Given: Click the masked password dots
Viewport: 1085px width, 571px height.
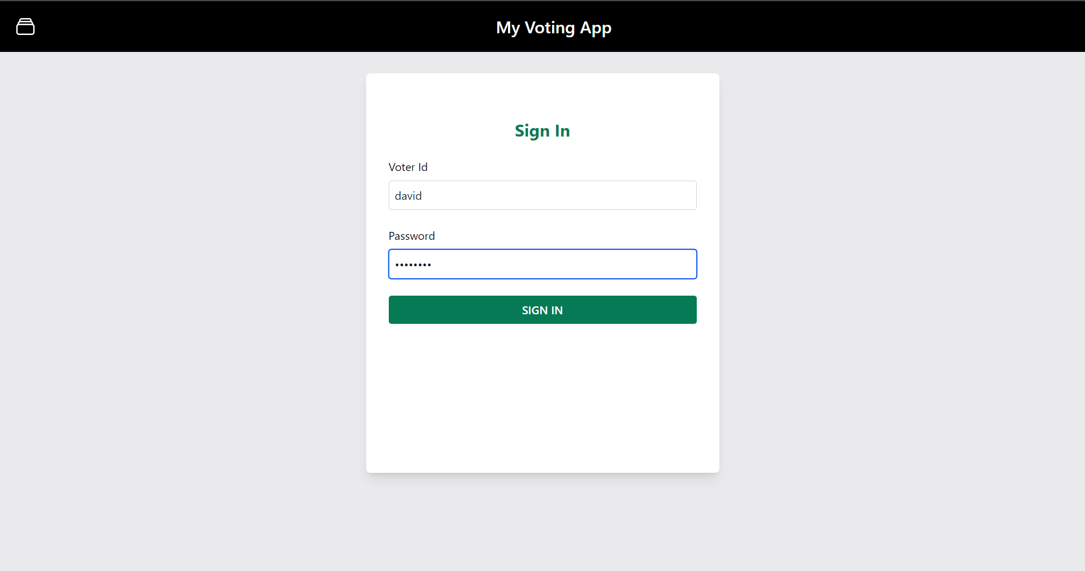Looking at the screenshot, I should point(413,265).
